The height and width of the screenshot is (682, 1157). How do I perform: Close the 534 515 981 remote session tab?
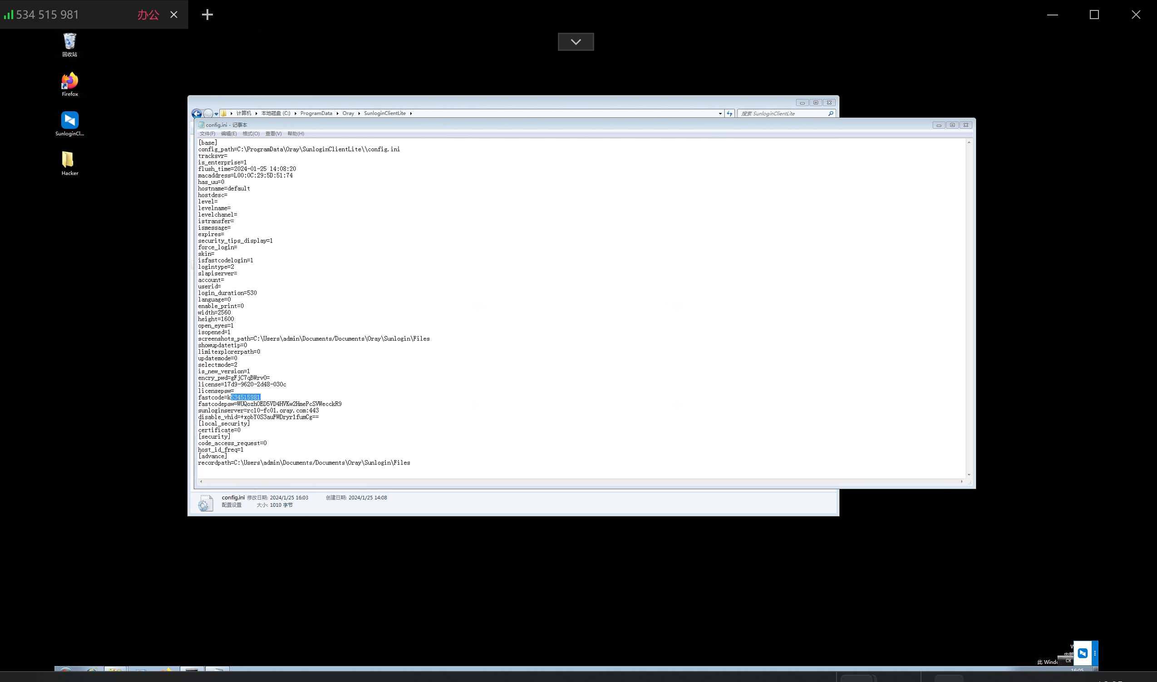point(174,15)
